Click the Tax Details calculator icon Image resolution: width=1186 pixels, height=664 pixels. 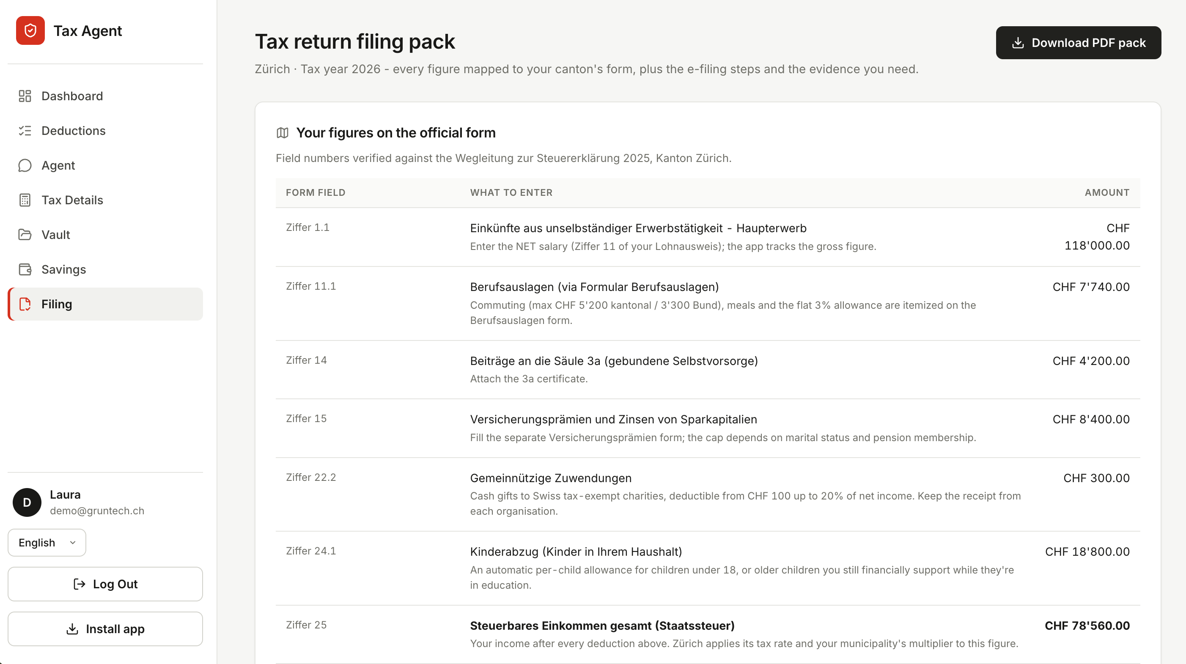(x=25, y=200)
